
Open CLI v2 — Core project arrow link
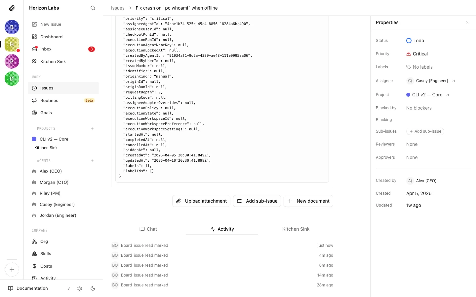(x=448, y=95)
